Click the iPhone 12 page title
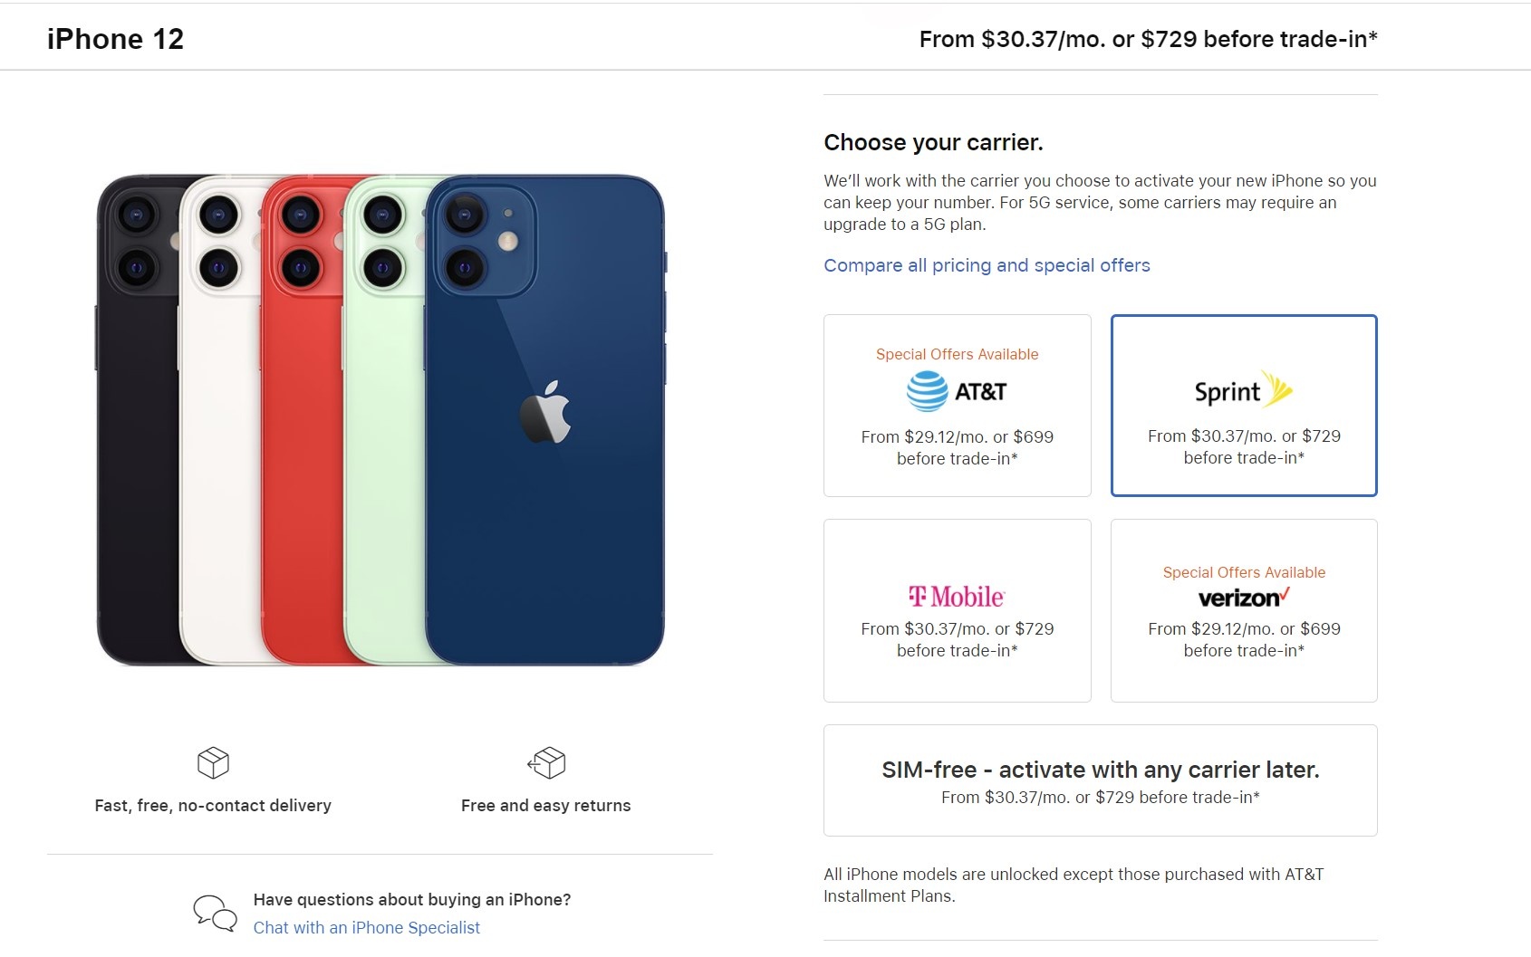The image size is (1531, 957). click(114, 39)
